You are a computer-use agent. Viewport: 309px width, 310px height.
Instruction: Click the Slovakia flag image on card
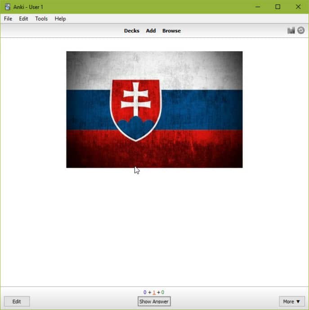tap(154, 109)
